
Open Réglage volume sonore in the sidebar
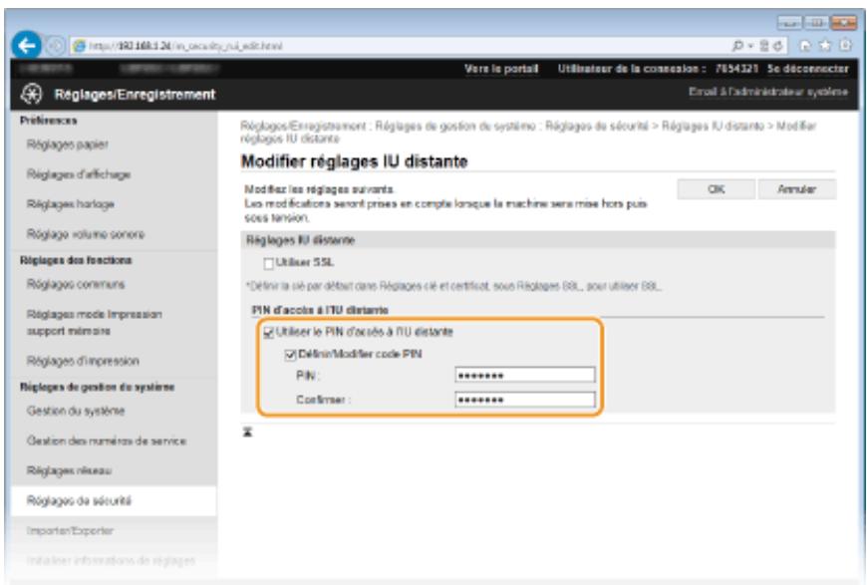tap(85, 234)
